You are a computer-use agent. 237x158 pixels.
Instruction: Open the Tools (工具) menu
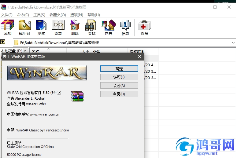(39, 15)
